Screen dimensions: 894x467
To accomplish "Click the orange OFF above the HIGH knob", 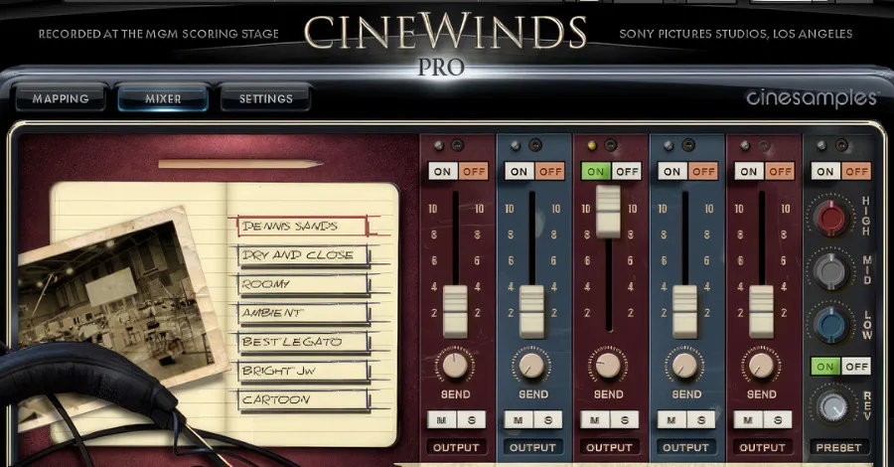I will (x=856, y=172).
